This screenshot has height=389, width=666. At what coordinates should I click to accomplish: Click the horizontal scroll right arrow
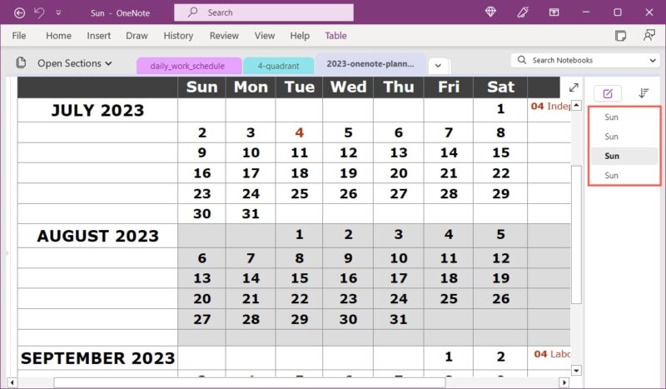564,382
